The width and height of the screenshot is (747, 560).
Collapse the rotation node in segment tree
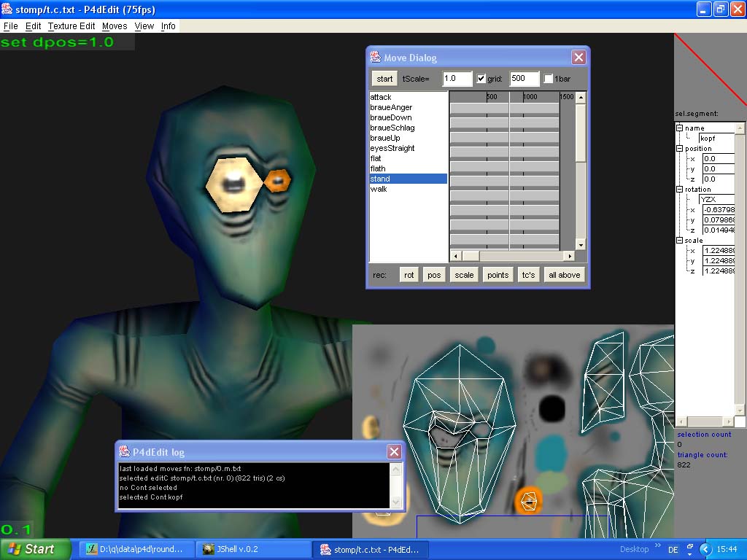680,190
